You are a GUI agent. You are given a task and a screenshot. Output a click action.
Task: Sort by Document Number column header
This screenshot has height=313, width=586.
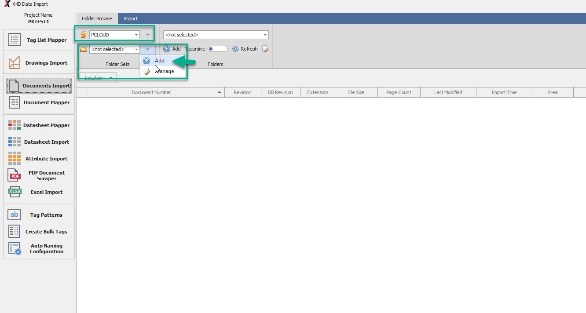point(151,92)
